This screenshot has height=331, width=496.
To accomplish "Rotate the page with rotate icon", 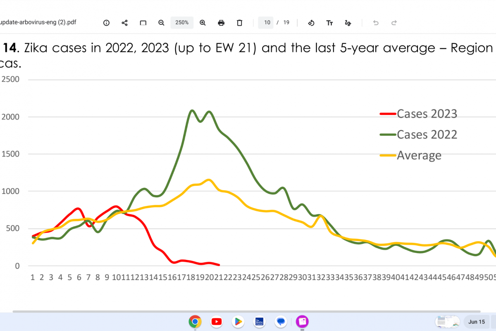I will click(311, 23).
